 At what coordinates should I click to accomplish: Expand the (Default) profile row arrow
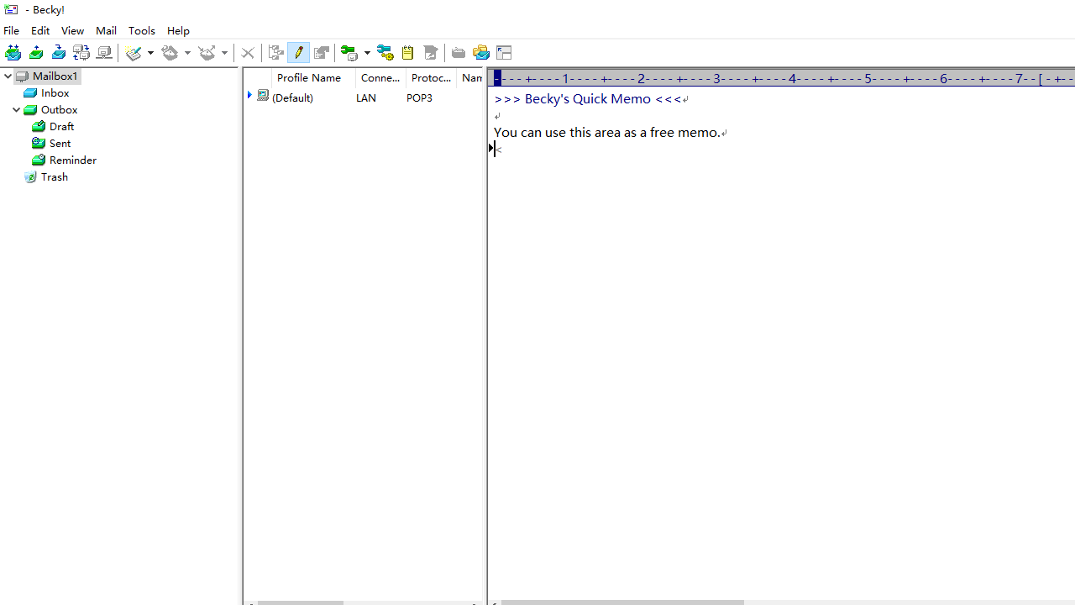tap(249, 96)
